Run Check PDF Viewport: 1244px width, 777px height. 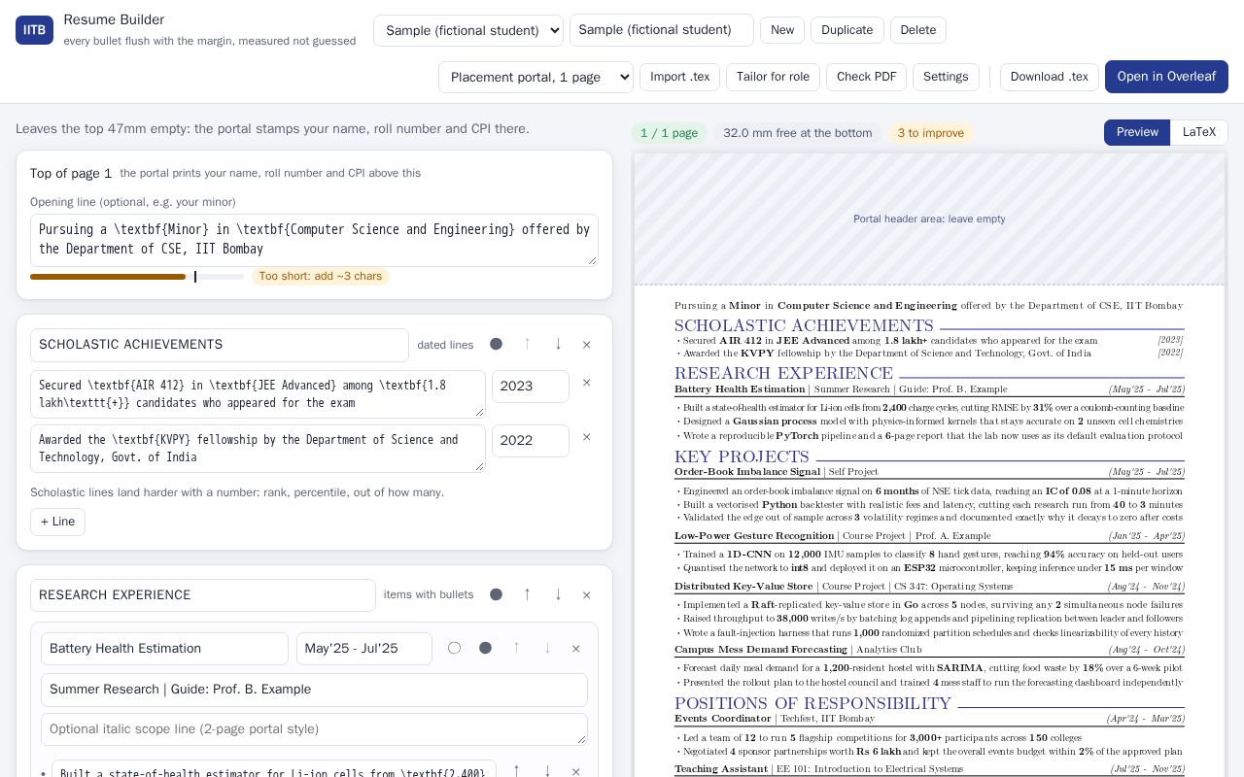867,77
